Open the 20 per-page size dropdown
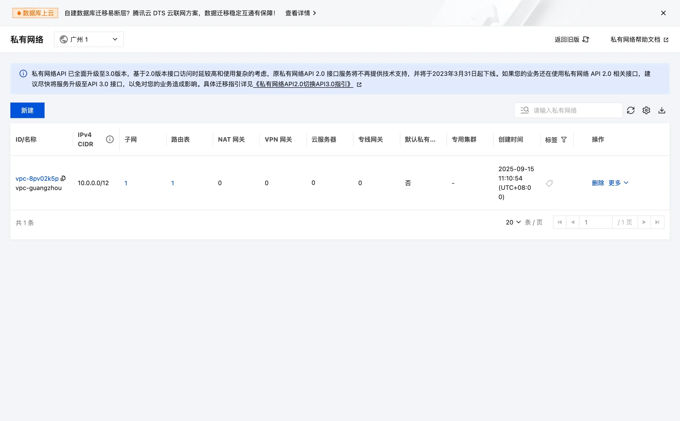This screenshot has width=680, height=421. pos(513,222)
